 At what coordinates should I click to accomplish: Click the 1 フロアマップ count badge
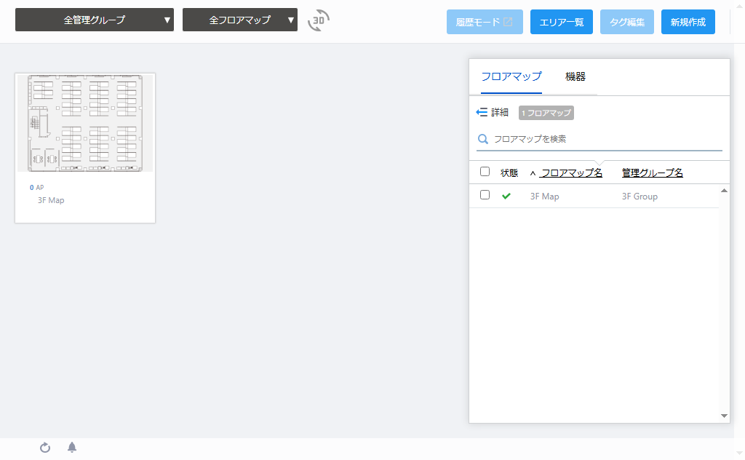[546, 113]
